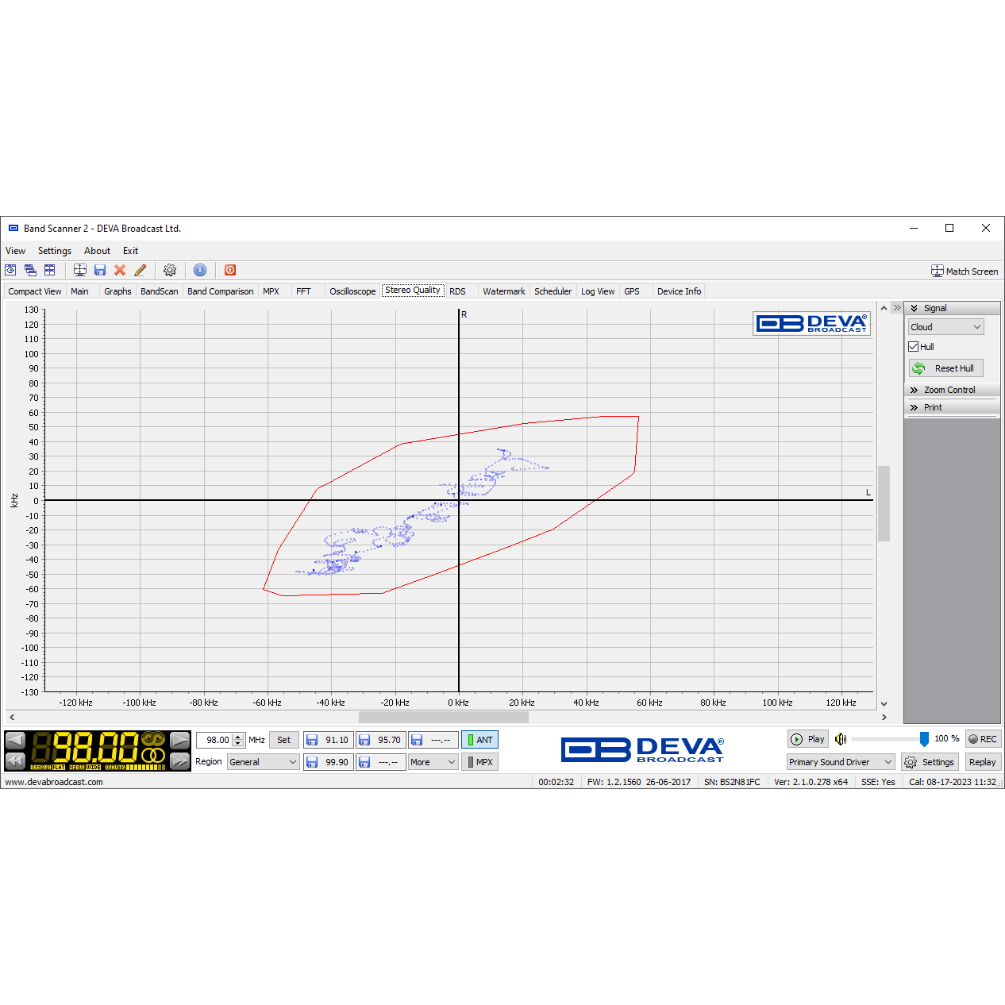Click the red X delete icon in toolbar
This screenshot has width=1005, height=1005.
click(120, 271)
